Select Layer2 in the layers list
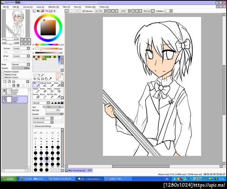 tap(15, 92)
